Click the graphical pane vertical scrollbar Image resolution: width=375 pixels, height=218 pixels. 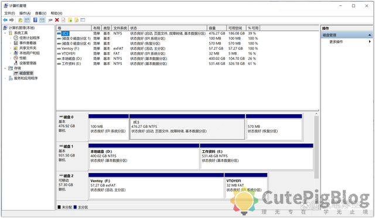pyautogui.click(x=316, y=147)
